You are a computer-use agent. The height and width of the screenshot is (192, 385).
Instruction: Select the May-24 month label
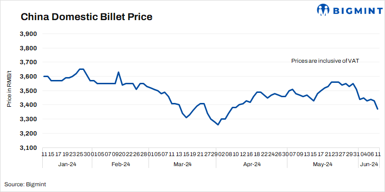pos(323,164)
